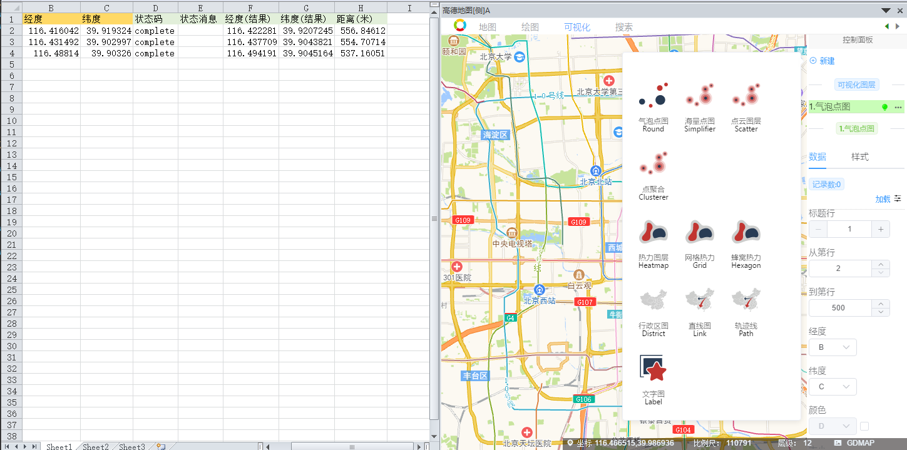Click the GDMAP picture icon in status bar
Screen dimensions: 907x450
click(838, 443)
